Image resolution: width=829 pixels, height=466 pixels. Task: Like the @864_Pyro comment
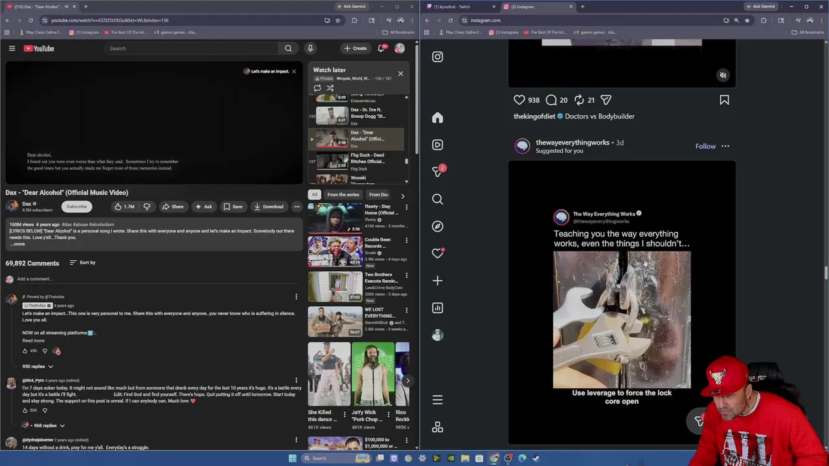(25, 410)
